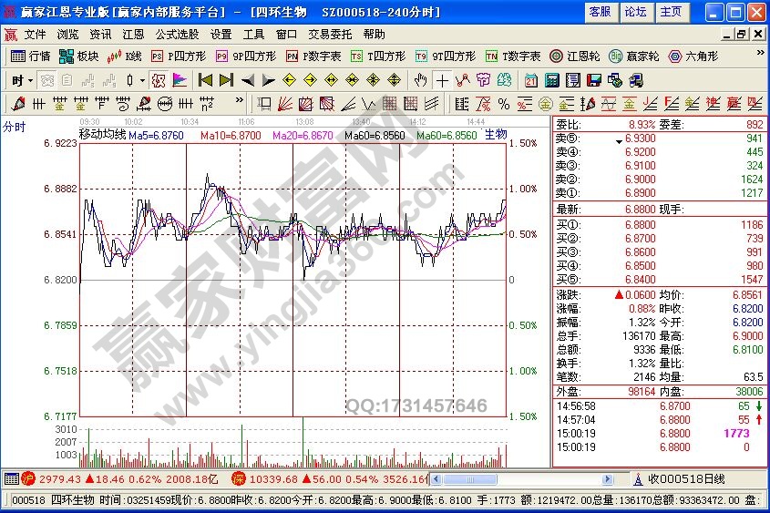Image resolution: width=770 pixels, height=513 pixels.
Task: Click the 客服 customer service button
Action: (x=600, y=12)
